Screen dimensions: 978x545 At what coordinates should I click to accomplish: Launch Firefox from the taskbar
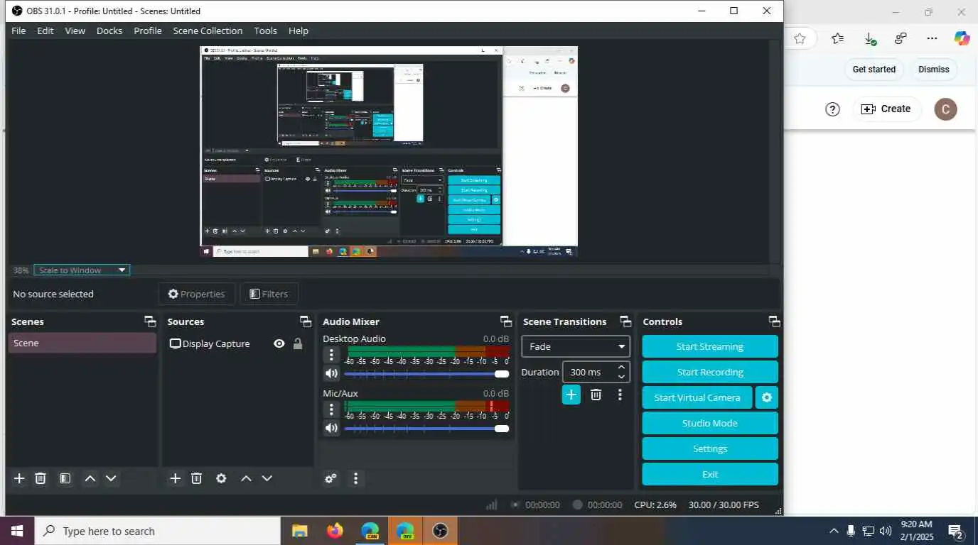[335, 531]
